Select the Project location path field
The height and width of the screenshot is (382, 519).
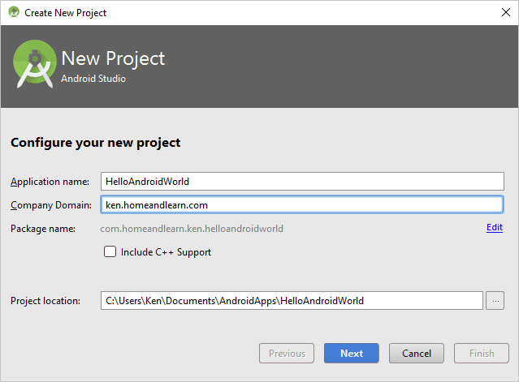click(291, 301)
